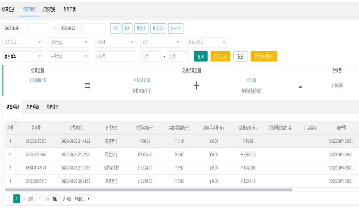359x208 pixels.
Task: Open the 打款历史 tab
Action: tap(49, 9)
